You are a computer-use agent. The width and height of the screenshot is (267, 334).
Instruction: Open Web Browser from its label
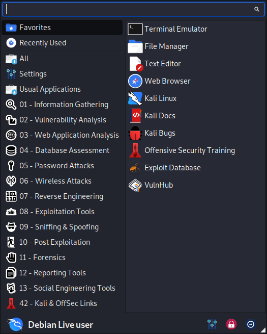[x=167, y=81]
